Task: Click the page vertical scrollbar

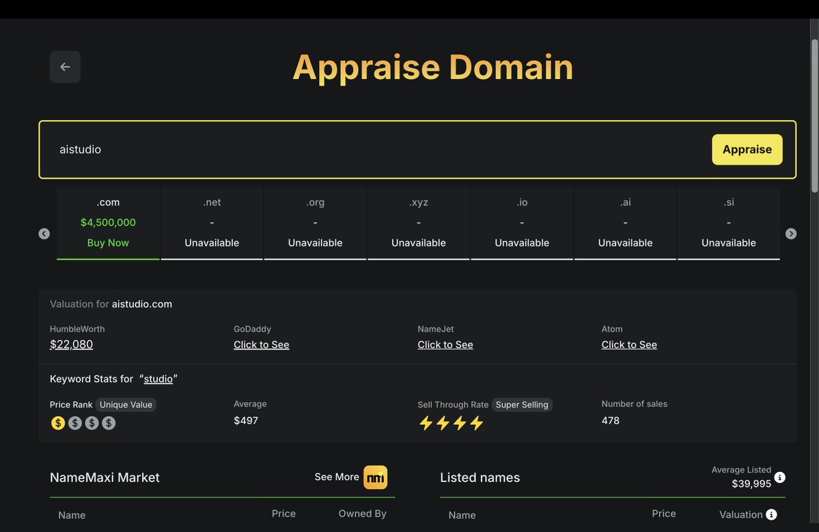Action: coord(814,116)
